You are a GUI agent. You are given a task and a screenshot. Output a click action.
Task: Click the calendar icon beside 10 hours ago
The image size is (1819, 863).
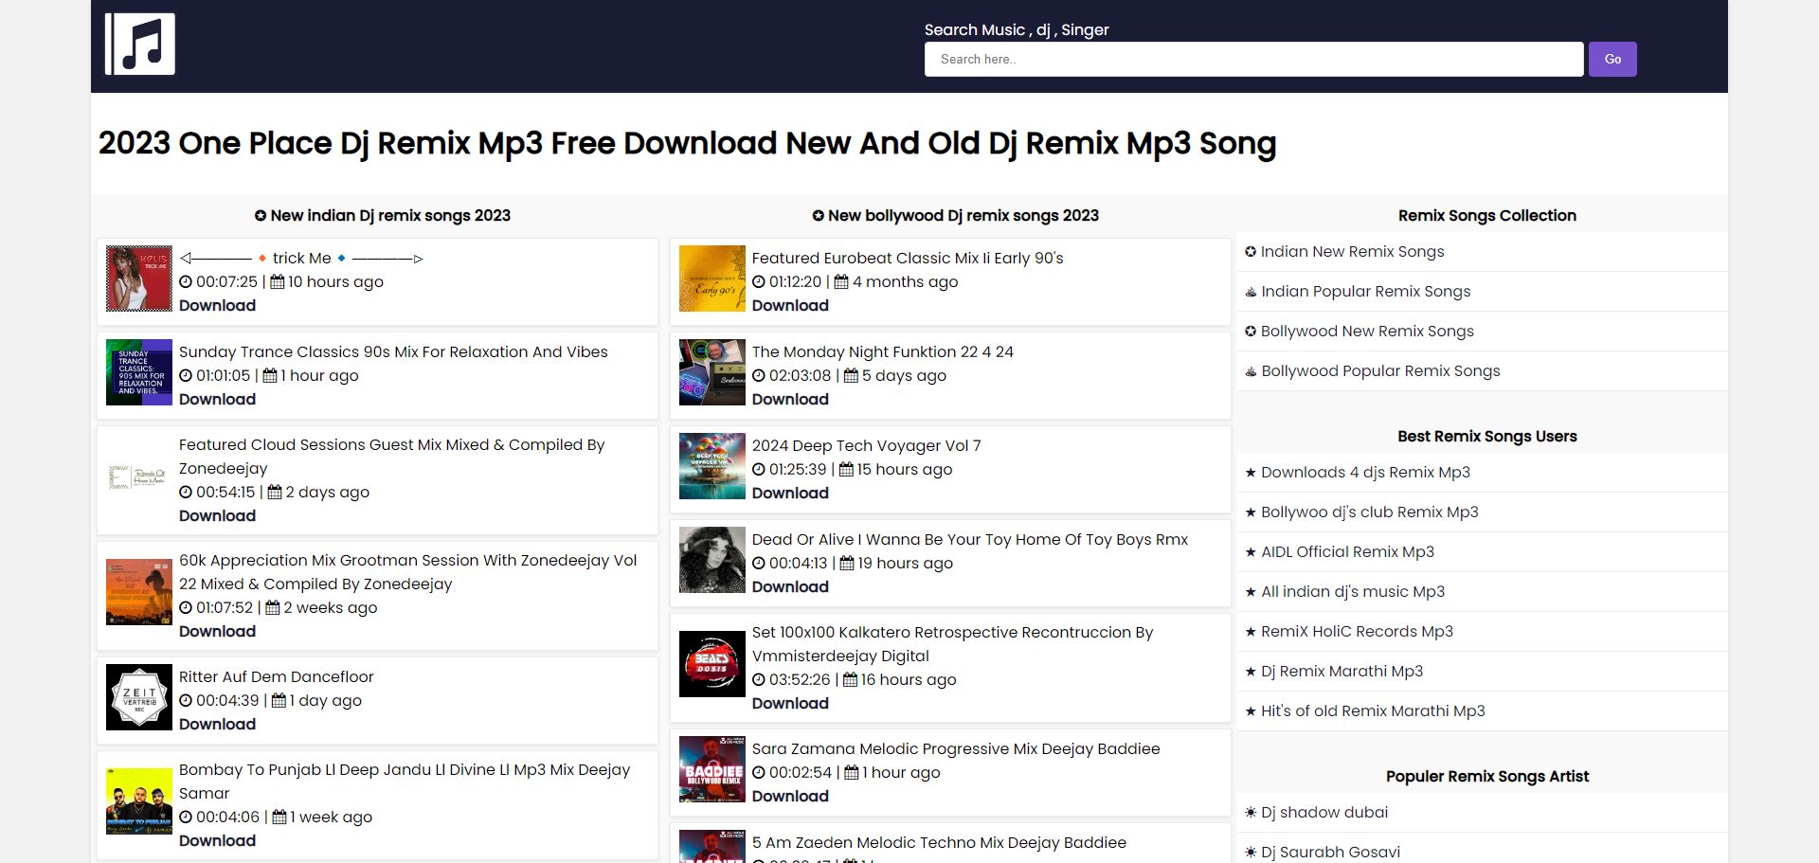pyautogui.click(x=278, y=281)
